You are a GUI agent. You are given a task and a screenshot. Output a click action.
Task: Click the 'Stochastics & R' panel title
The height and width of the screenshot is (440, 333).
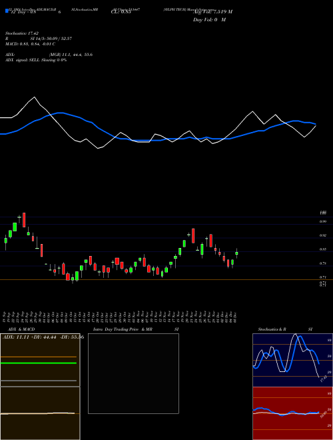pos(272,329)
